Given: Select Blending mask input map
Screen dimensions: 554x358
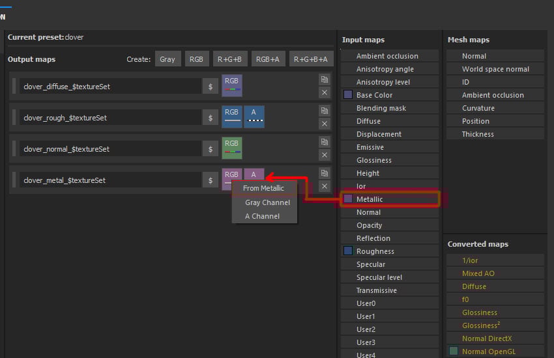Looking at the screenshot, I should click(x=390, y=108).
